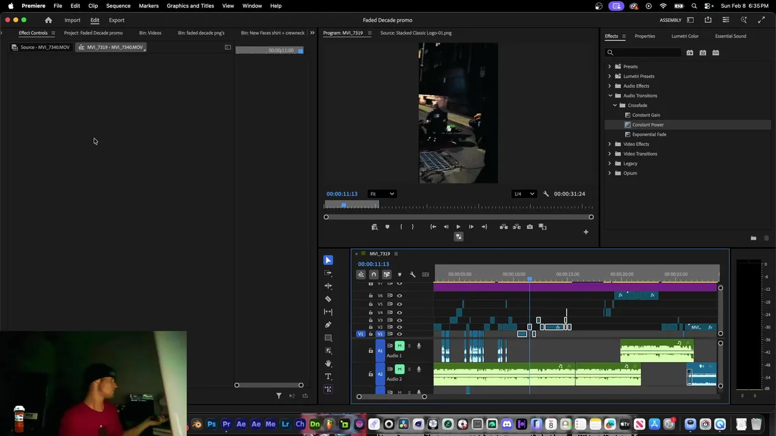Select the Track Select Forward tool
The height and width of the screenshot is (436, 776).
328,273
